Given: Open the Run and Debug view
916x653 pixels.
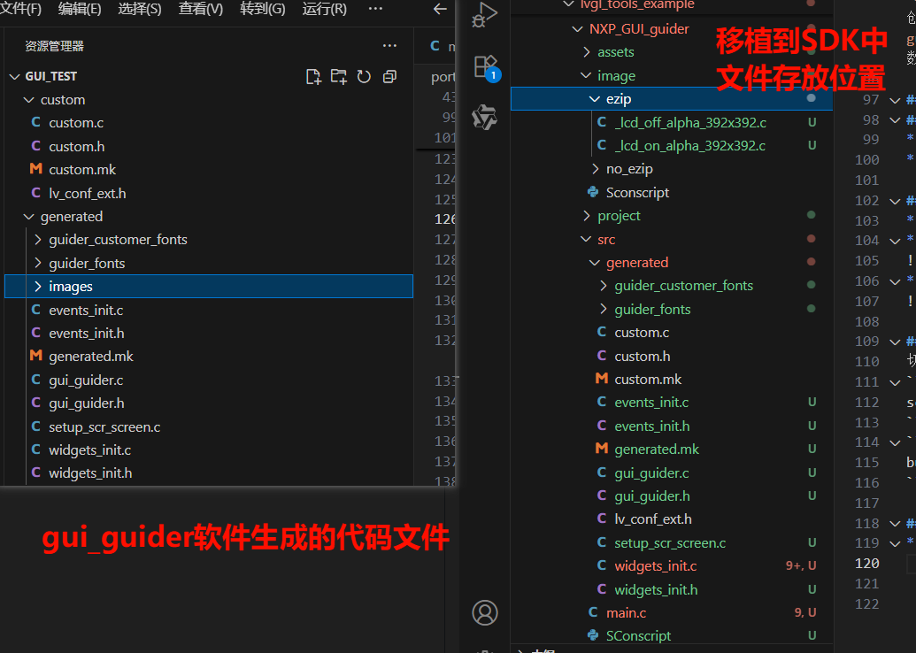Looking at the screenshot, I should (485, 15).
